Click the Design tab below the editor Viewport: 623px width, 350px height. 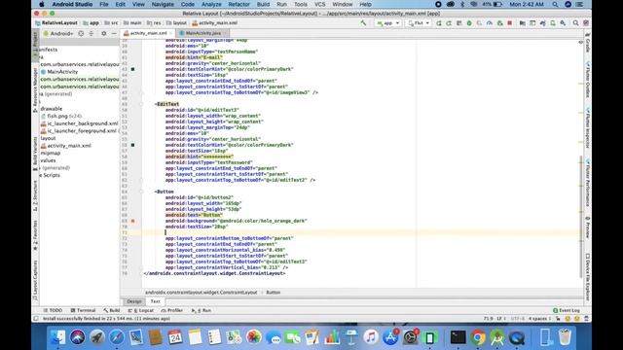[x=134, y=301]
